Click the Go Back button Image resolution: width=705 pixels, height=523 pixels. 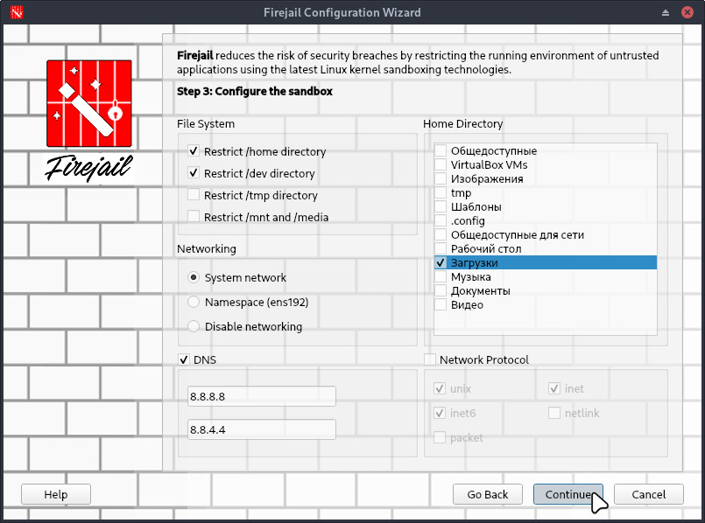tap(488, 494)
